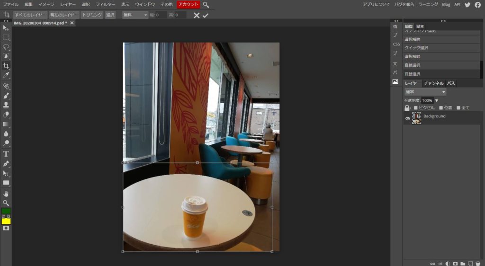Enable lock 全て checkbox
Viewport: 485px width, 266px height.
click(458, 108)
